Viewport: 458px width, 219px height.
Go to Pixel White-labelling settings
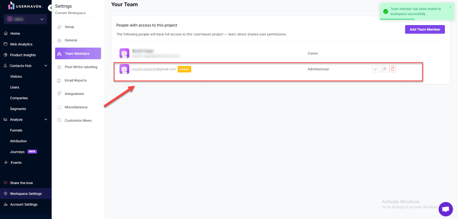81,67
